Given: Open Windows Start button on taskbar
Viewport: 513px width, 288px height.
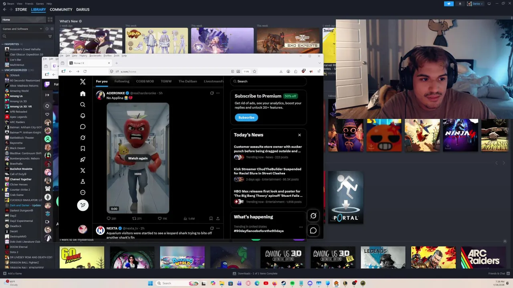Looking at the screenshot, I should click(x=150, y=283).
